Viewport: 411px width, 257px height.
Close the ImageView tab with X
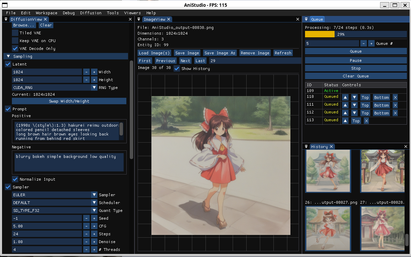pos(168,19)
